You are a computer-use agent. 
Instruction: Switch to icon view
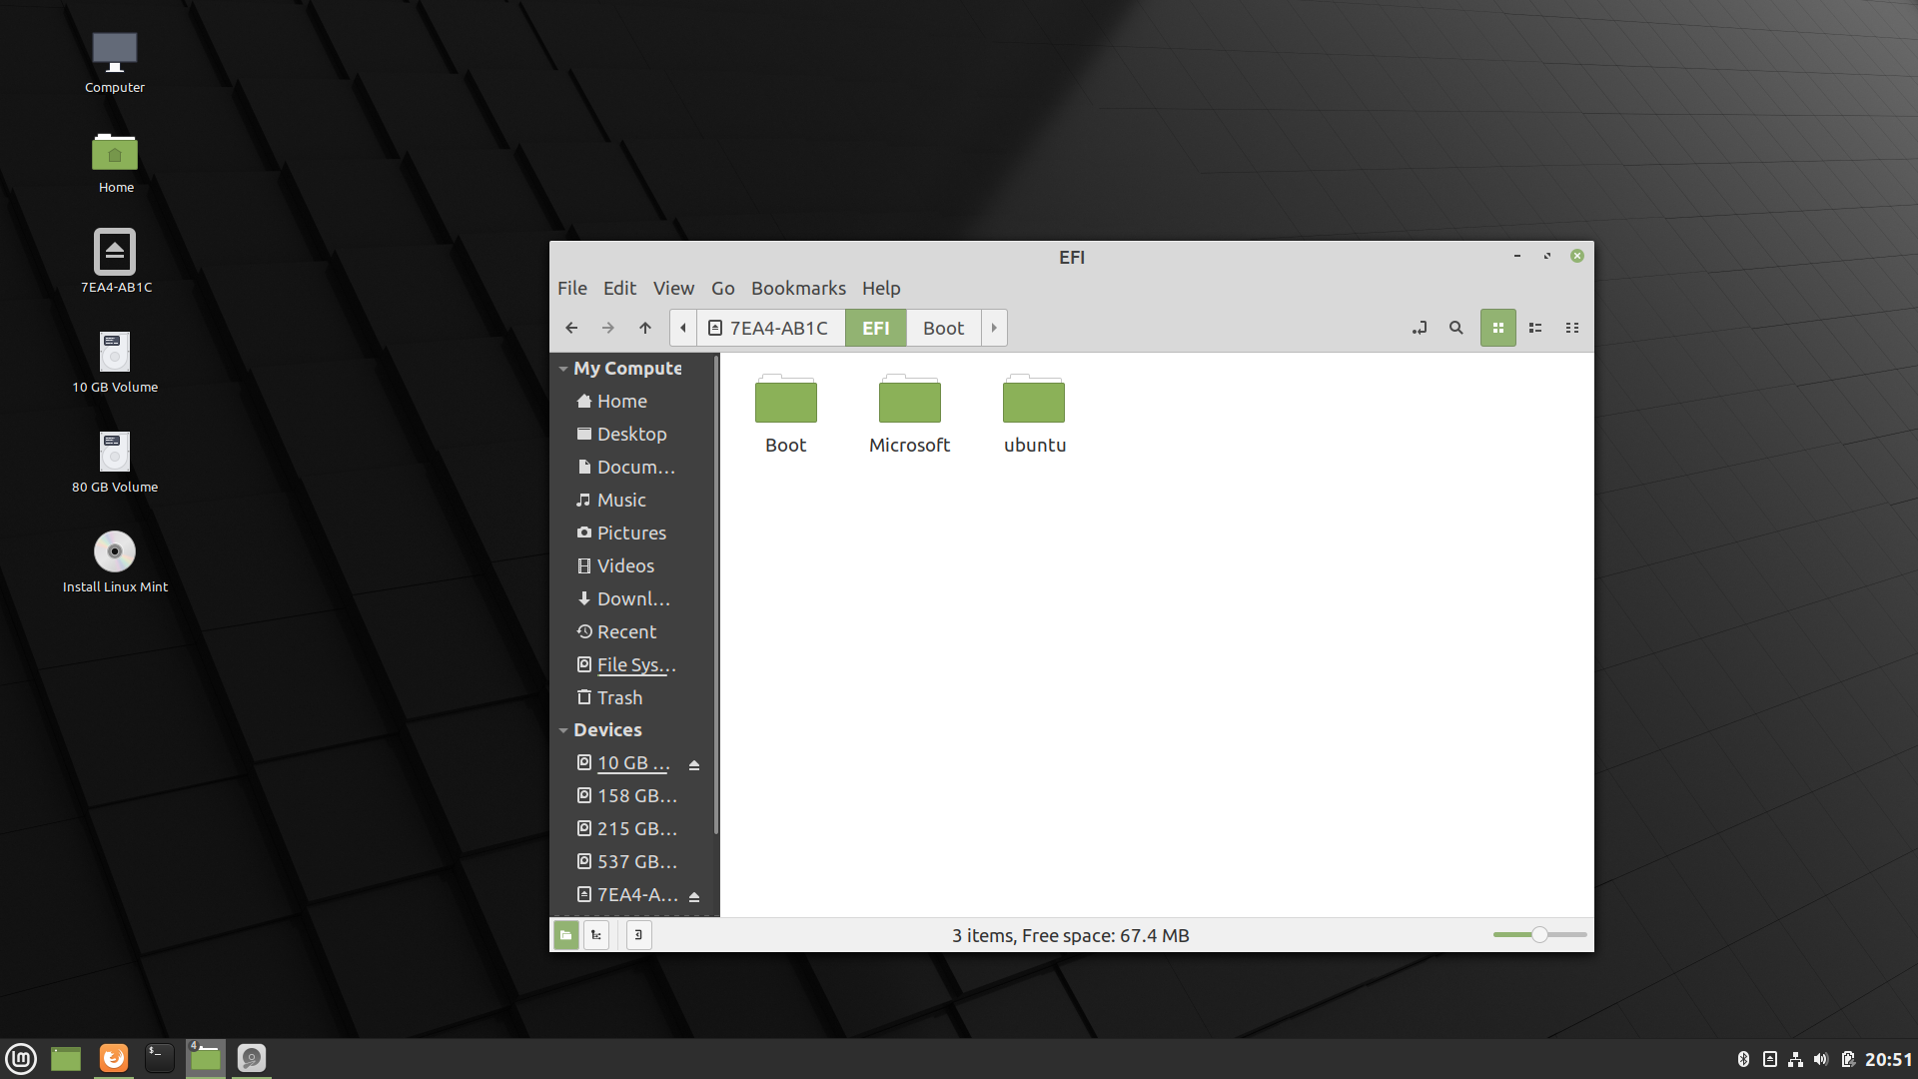click(x=1498, y=328)
